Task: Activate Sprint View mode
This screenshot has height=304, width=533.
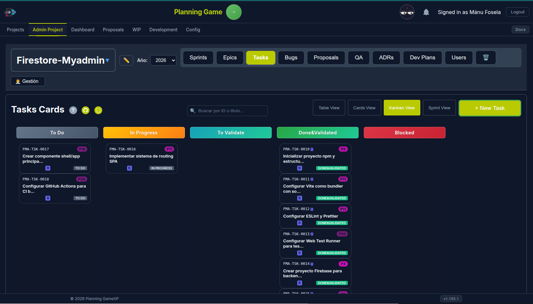Action: [439, 108]
